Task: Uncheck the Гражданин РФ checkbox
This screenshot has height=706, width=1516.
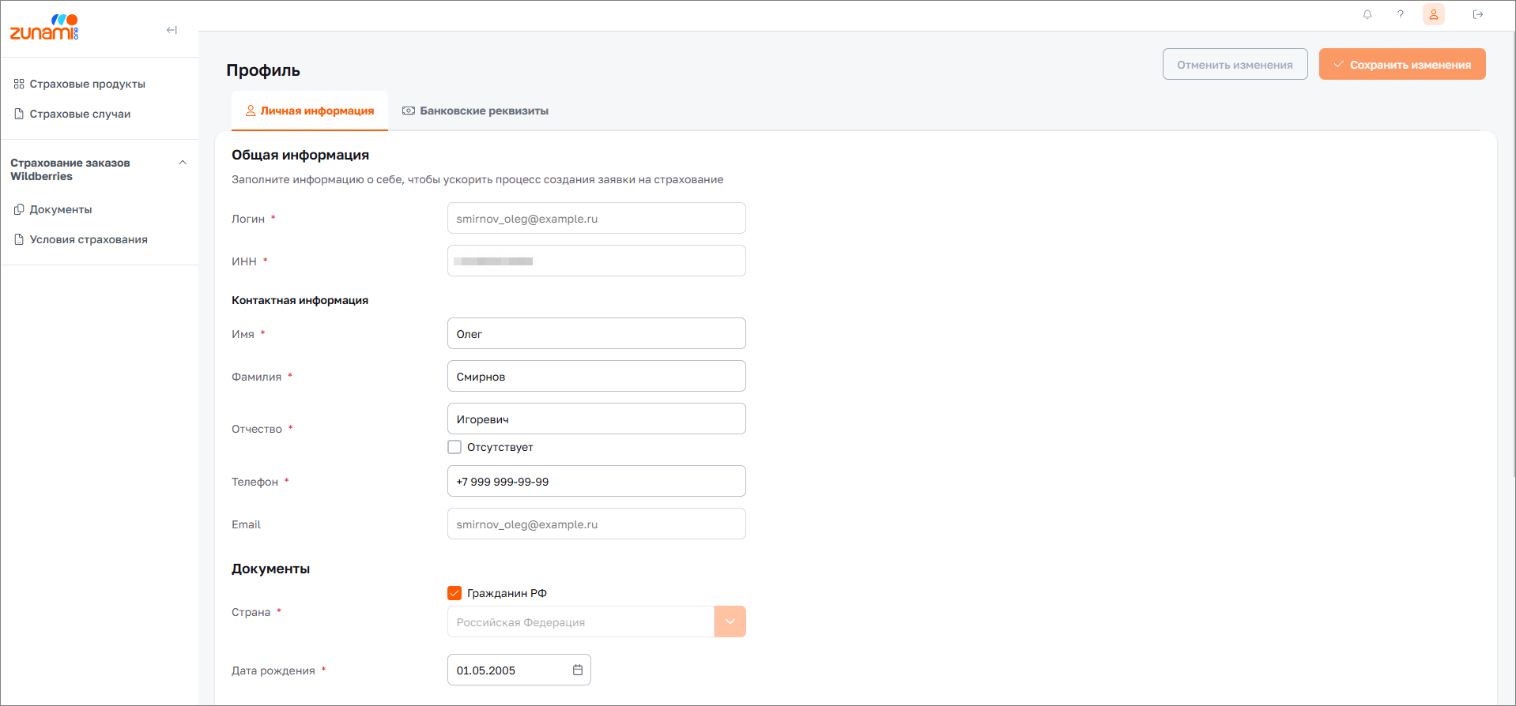Action: point(454,593)
